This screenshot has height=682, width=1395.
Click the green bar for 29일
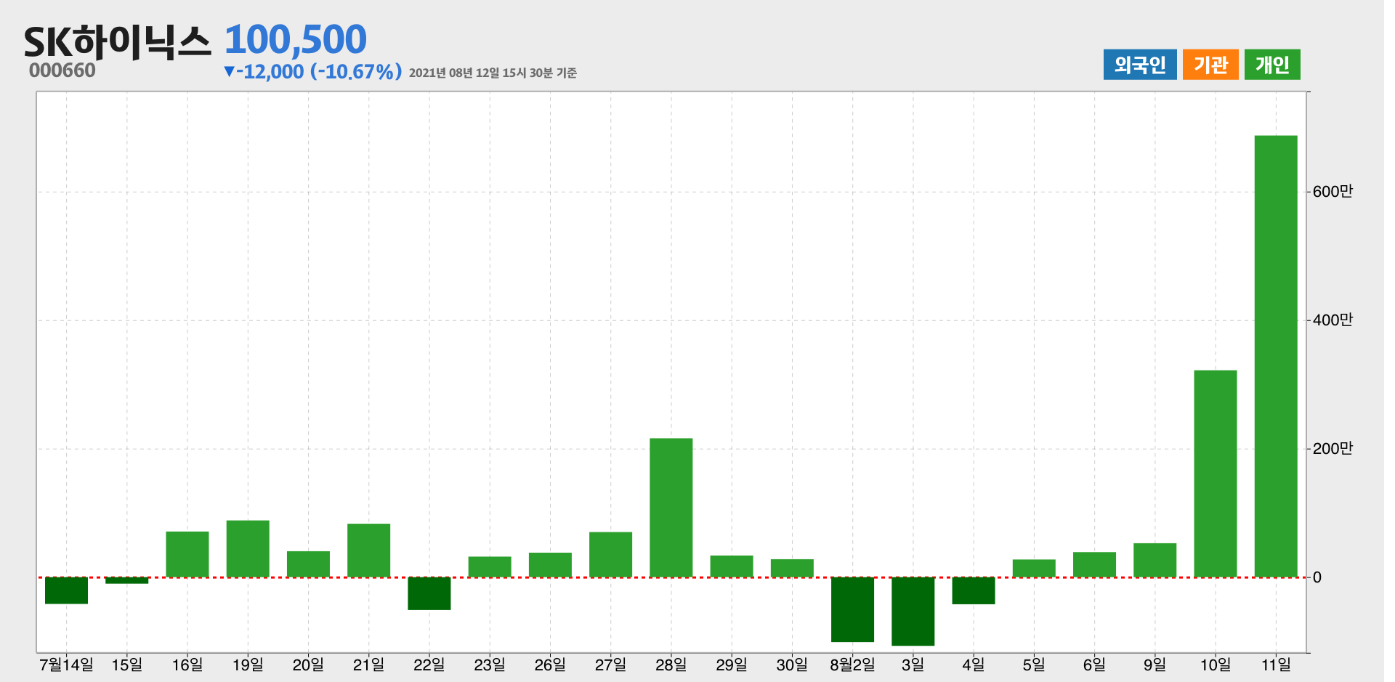coord(732,567)
